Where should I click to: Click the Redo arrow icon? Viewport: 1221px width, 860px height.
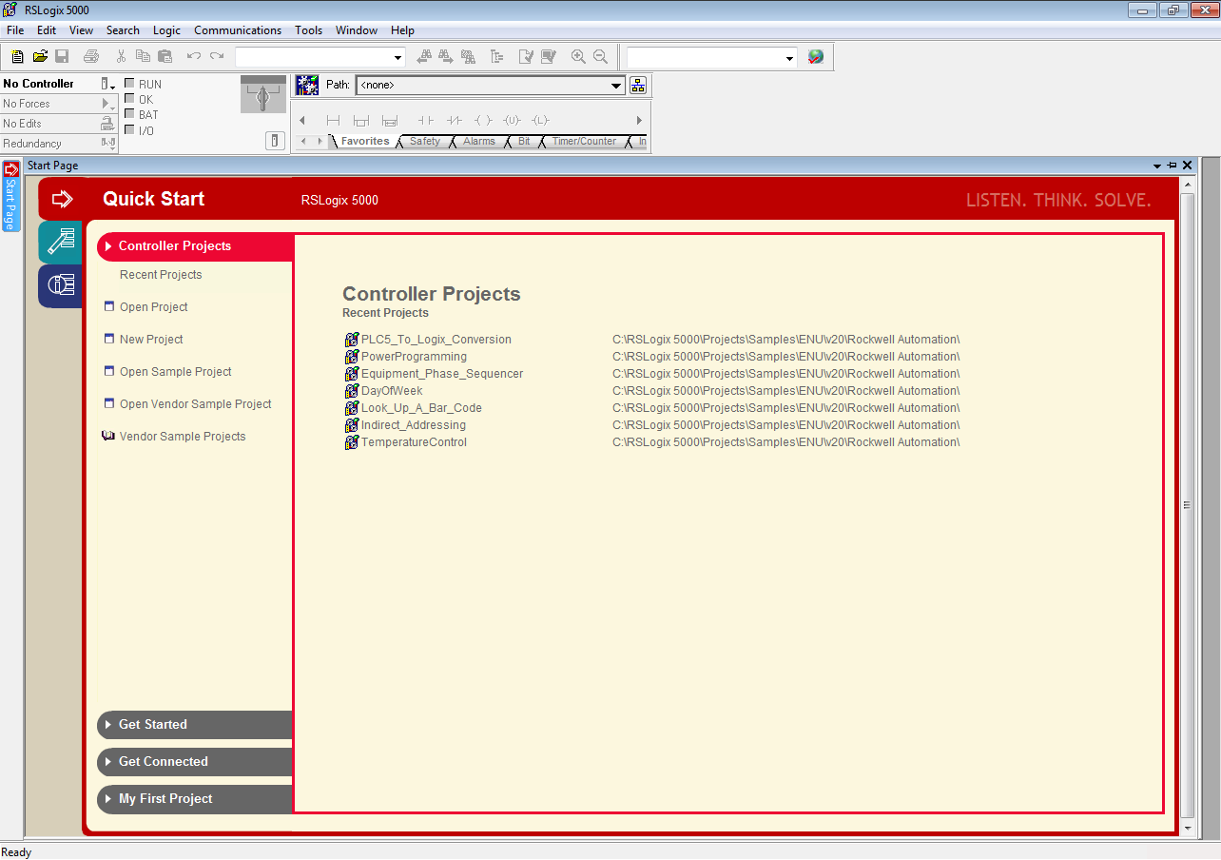pos(217,57)
